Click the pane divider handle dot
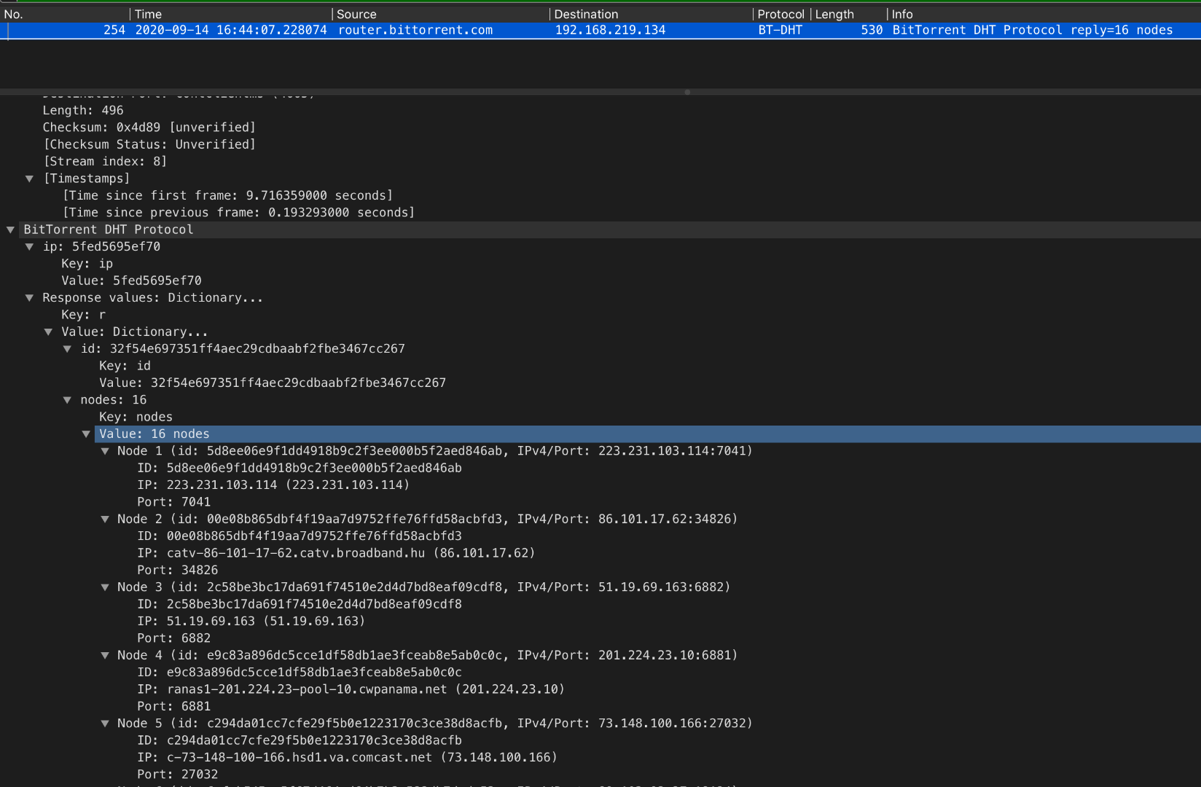The height and width of the screenshot is (787, 1201). [687, 93]
